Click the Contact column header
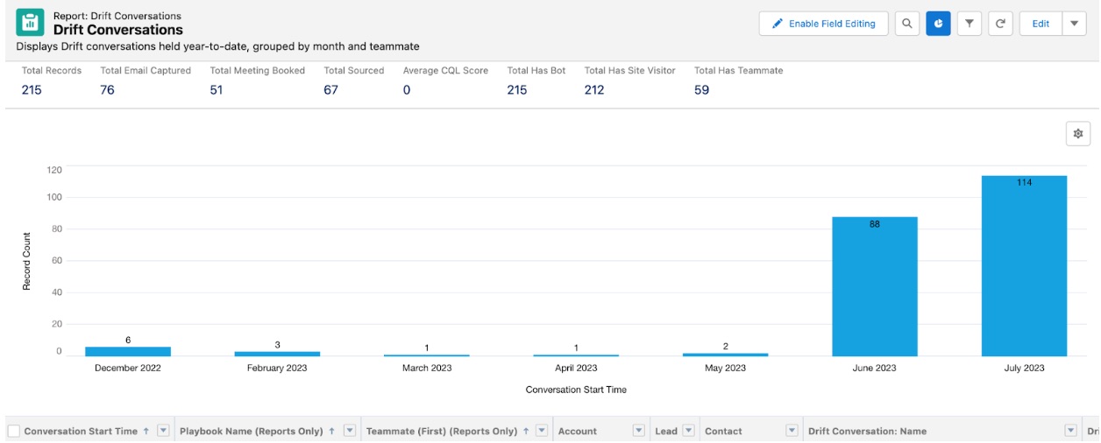Viewport: 1101px width, 443px height. coord(723,431)
